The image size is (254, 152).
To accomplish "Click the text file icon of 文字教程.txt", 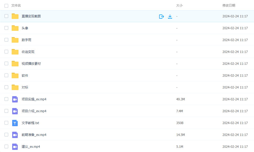I will (15, 123).
